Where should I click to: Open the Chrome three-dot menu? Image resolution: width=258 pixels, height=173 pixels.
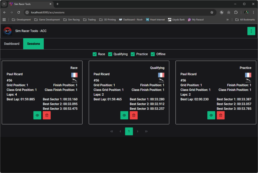[x=253, y=12]
